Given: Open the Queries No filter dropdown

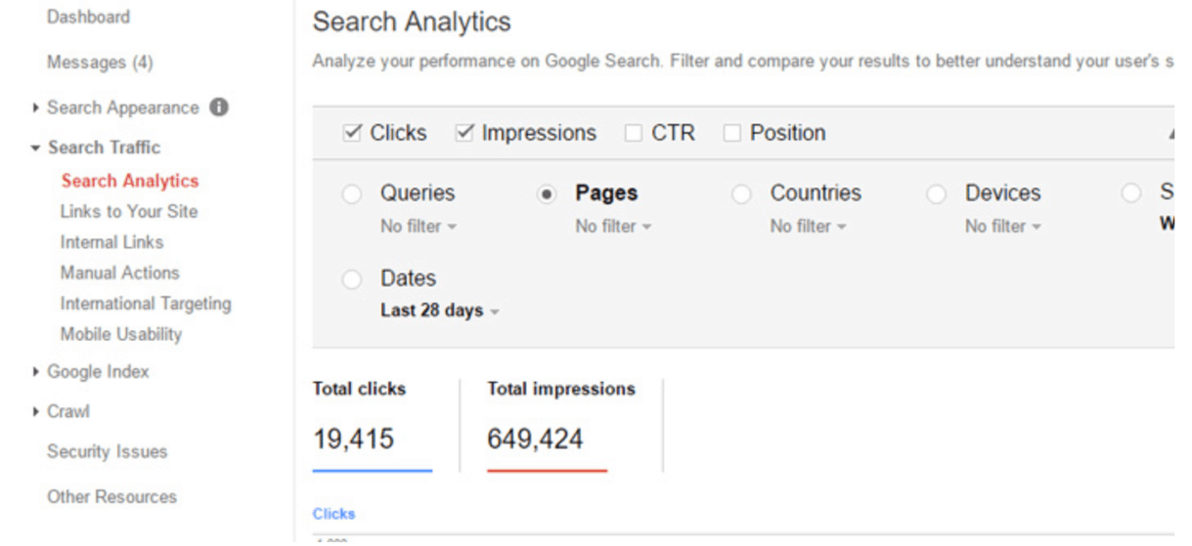Looking at the screenshot, I should pyautogui.click(x=419, y=227).
